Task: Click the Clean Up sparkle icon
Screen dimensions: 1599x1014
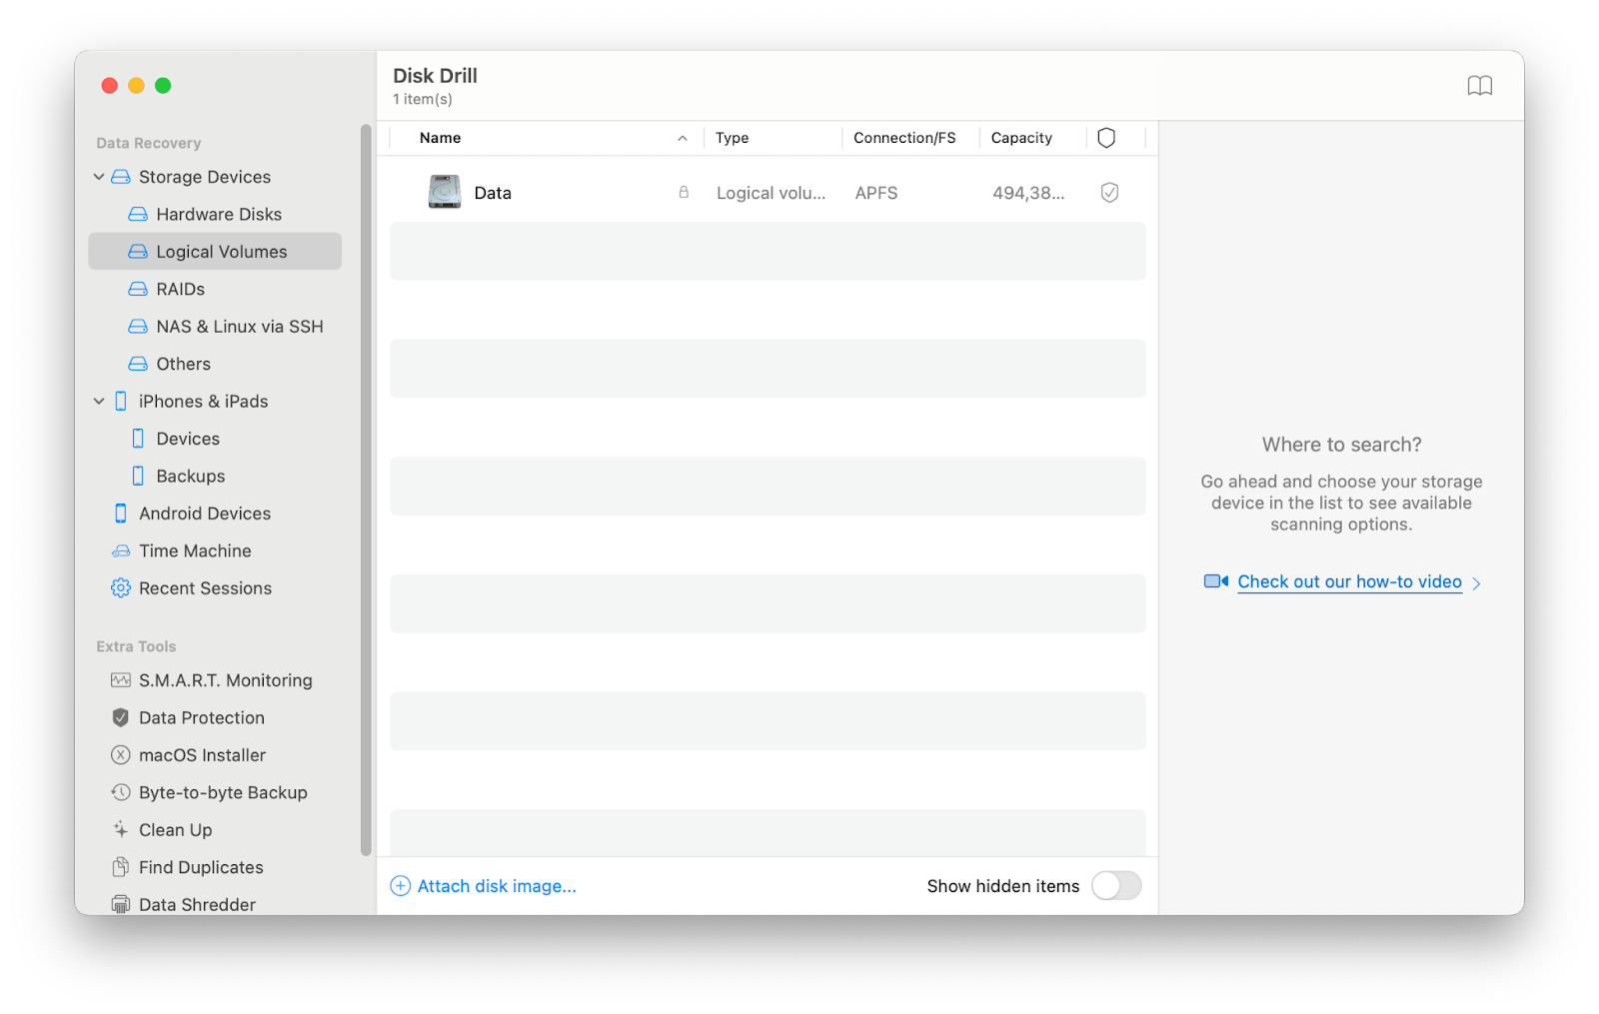Action: [x=121, y=829]
